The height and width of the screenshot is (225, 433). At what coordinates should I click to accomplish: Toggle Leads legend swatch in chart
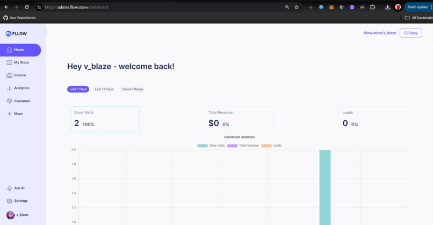click(266, 146)
